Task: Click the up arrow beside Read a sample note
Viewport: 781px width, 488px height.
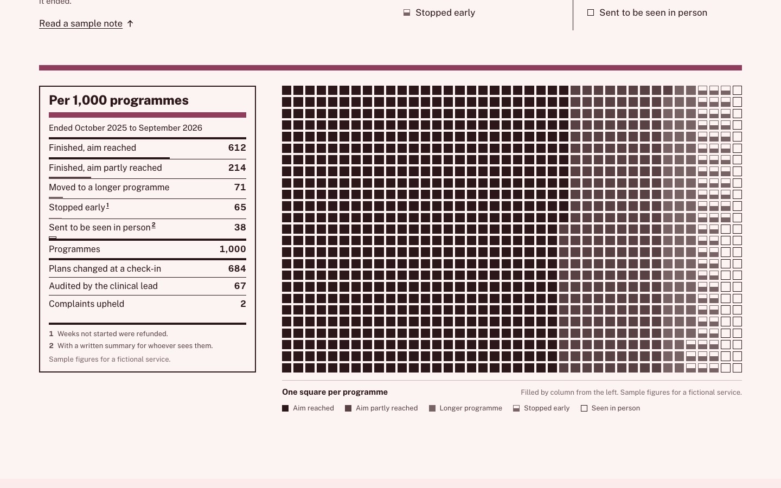Action: (130, 23)
